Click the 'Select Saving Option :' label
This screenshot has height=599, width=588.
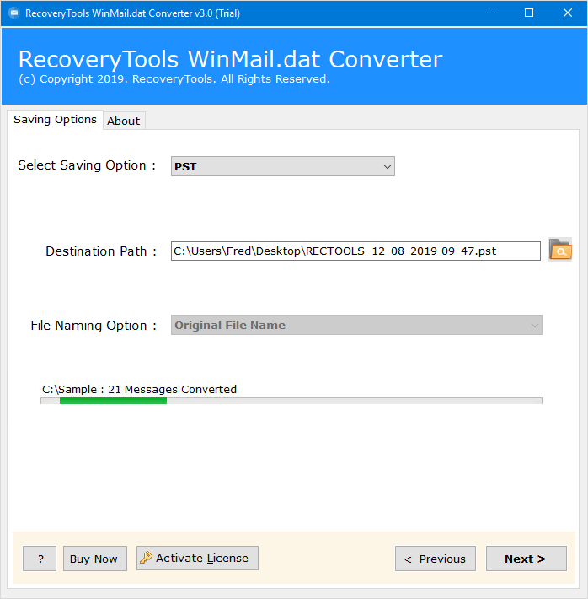pyautogui.click(x=87, y=165)
